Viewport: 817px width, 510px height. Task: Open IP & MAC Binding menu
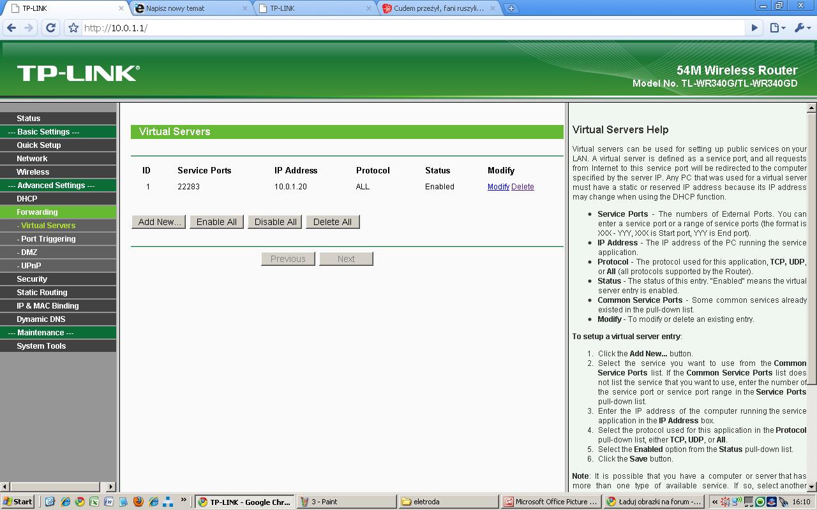pyautogui.click(x=58, y=305)
